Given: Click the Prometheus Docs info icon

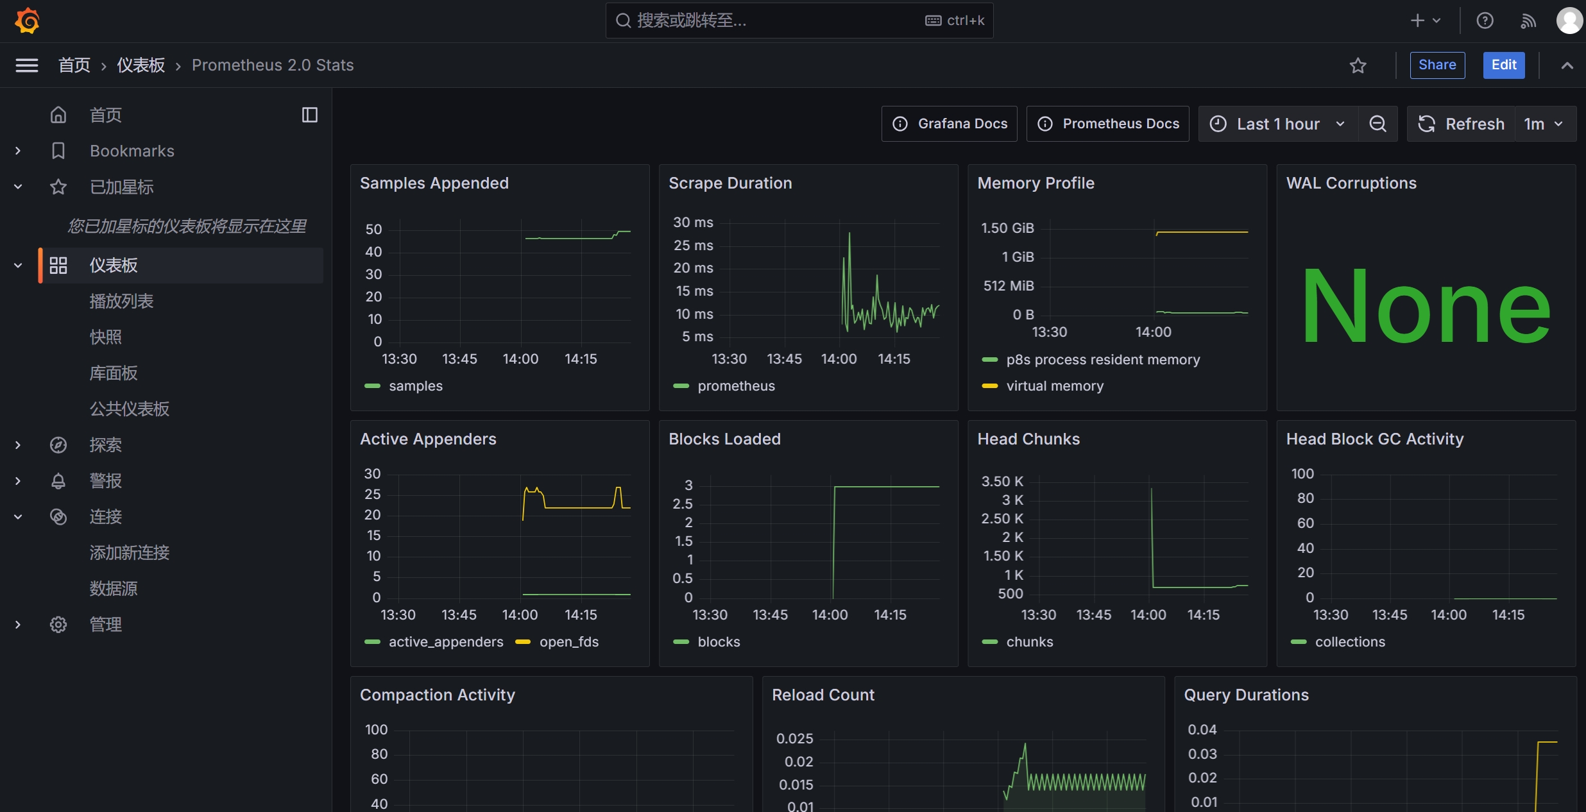Looking at the screenshot, I should coord(1045,124).
